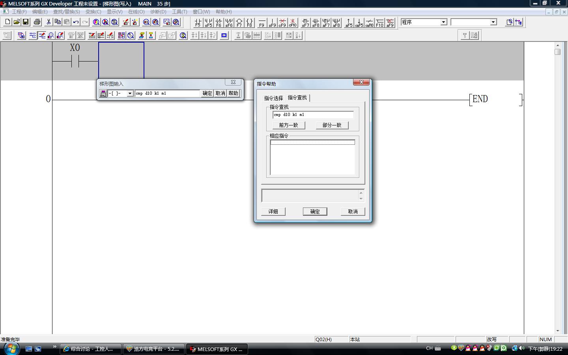The height and width of the screenshot is (355, 568).
Task: Open the 在线(O) menu
Action: pyautogui.click(x=136, y=12)
